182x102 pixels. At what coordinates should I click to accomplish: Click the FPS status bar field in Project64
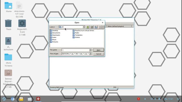tap(123, 88)
